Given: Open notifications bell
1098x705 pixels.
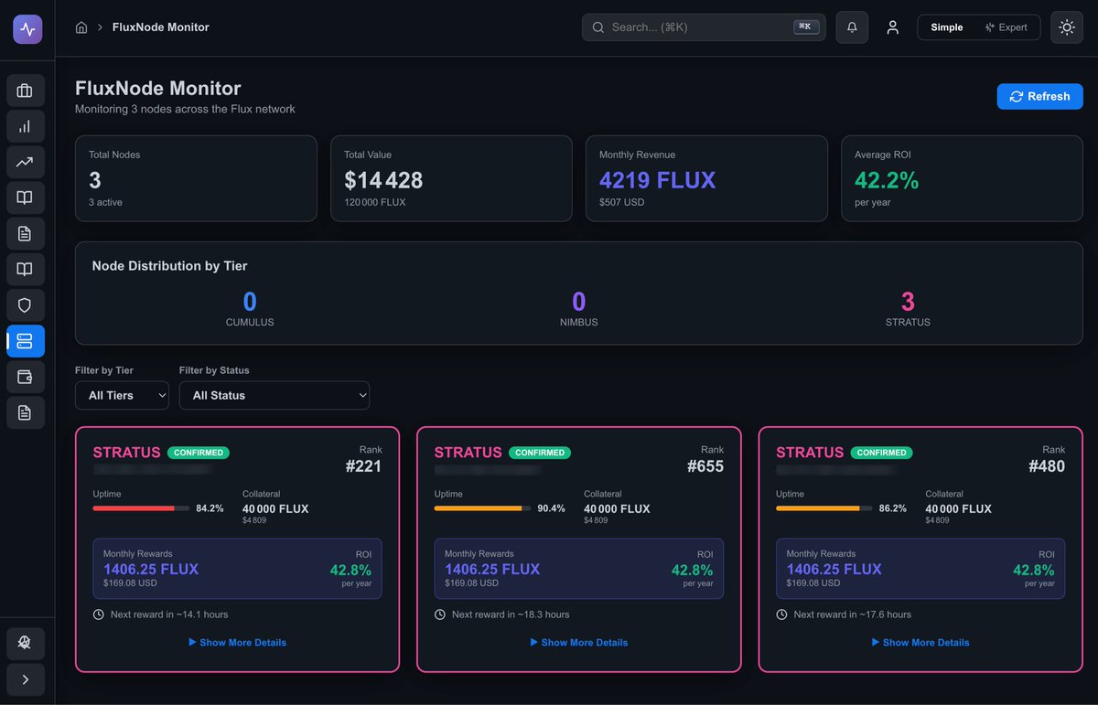Looking at the screenshot, I should [x=852, y=27].
